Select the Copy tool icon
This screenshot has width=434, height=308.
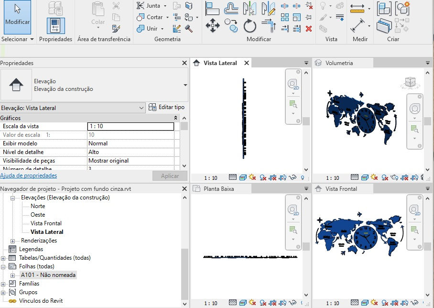[231, 26]
